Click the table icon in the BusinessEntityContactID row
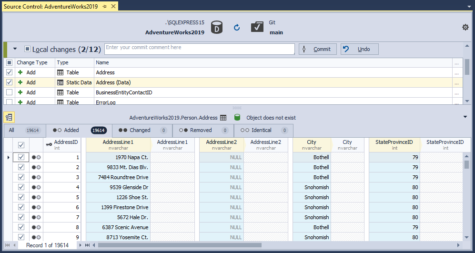 click(61, 92)
